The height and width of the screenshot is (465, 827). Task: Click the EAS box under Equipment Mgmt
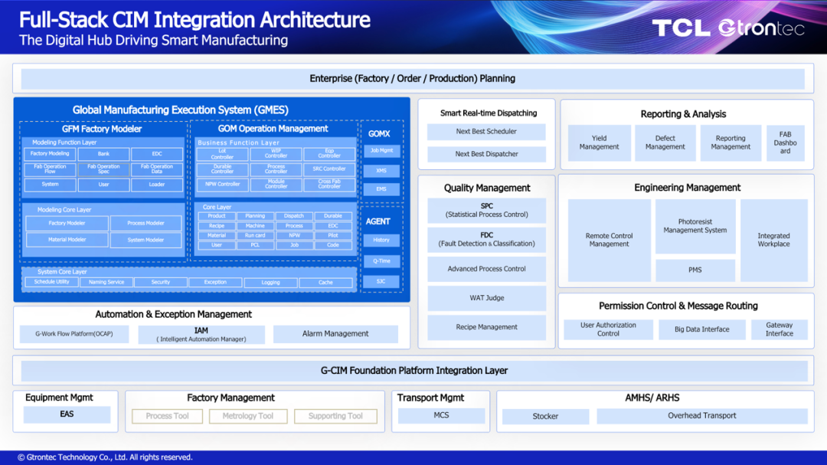67,414
